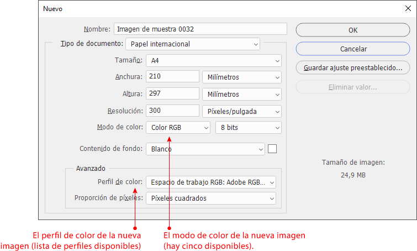Screen dimensions: 417x251
Task: Open the Altura units Milímetros dropdown
Action: tap(241, 95)
